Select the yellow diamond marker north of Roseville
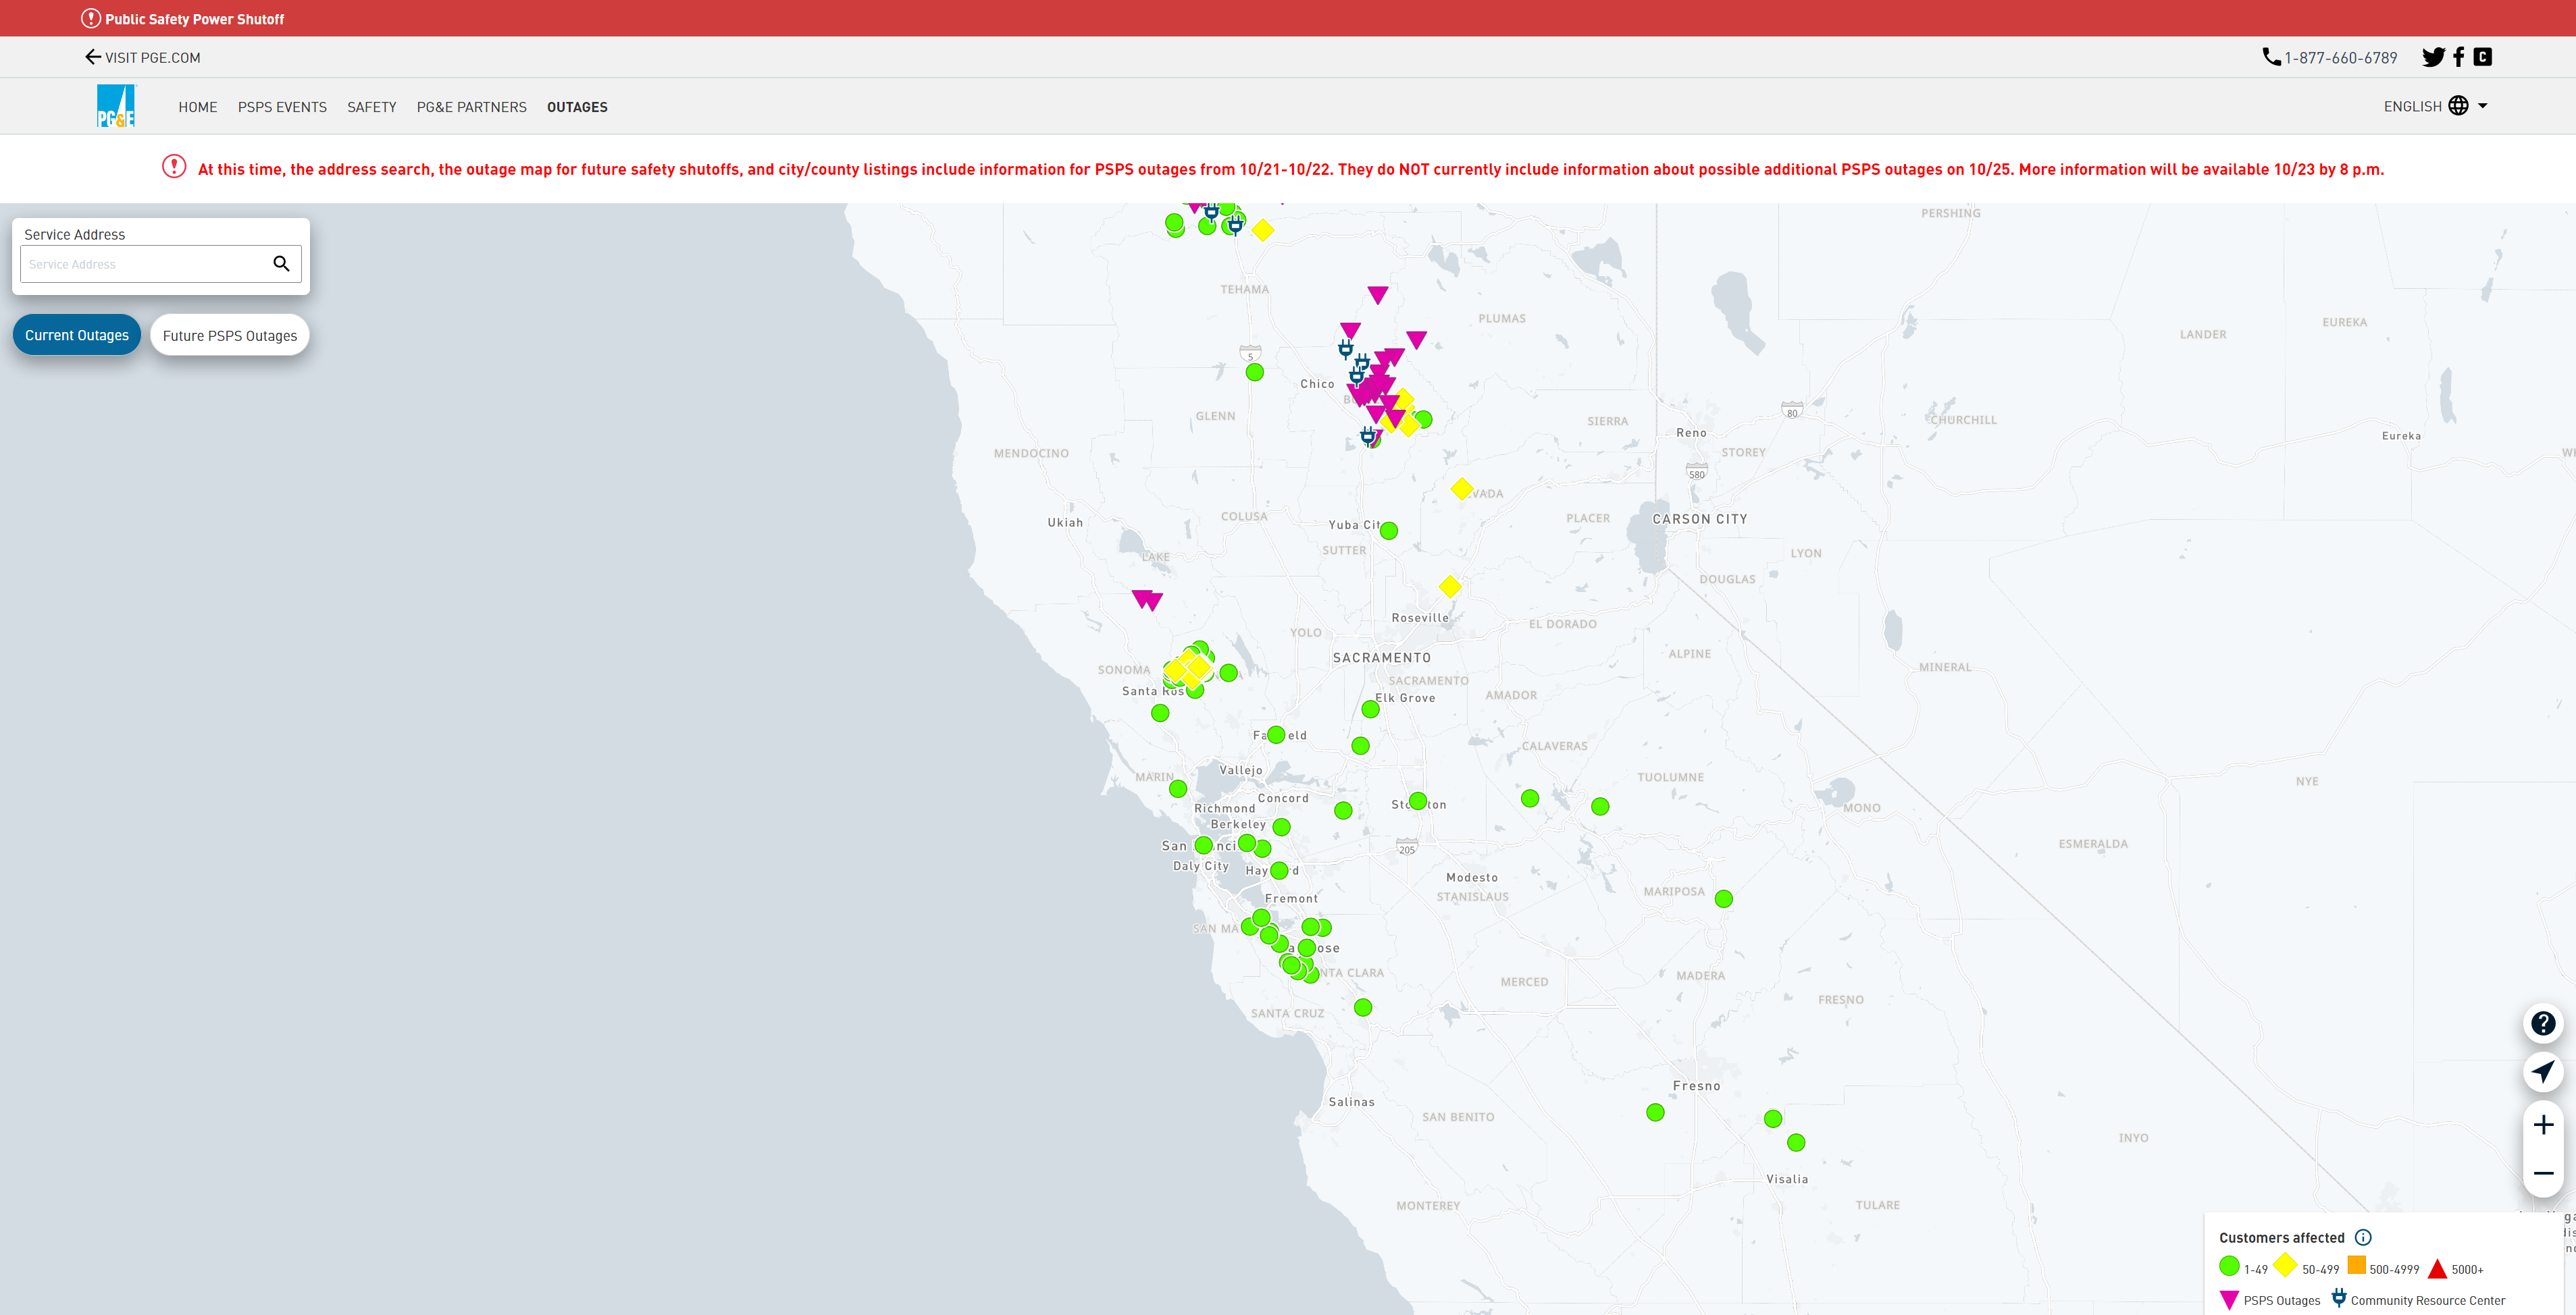2576x1315 pixels. click(x=1450, y=587)
